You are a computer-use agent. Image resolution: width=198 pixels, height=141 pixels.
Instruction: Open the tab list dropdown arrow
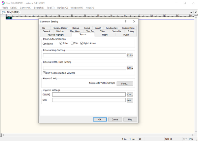point(191,12)
